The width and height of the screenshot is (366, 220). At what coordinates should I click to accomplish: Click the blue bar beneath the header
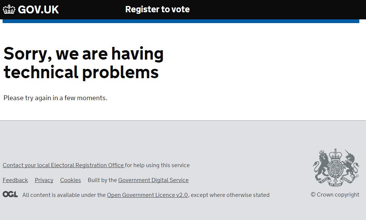[181, 21]
